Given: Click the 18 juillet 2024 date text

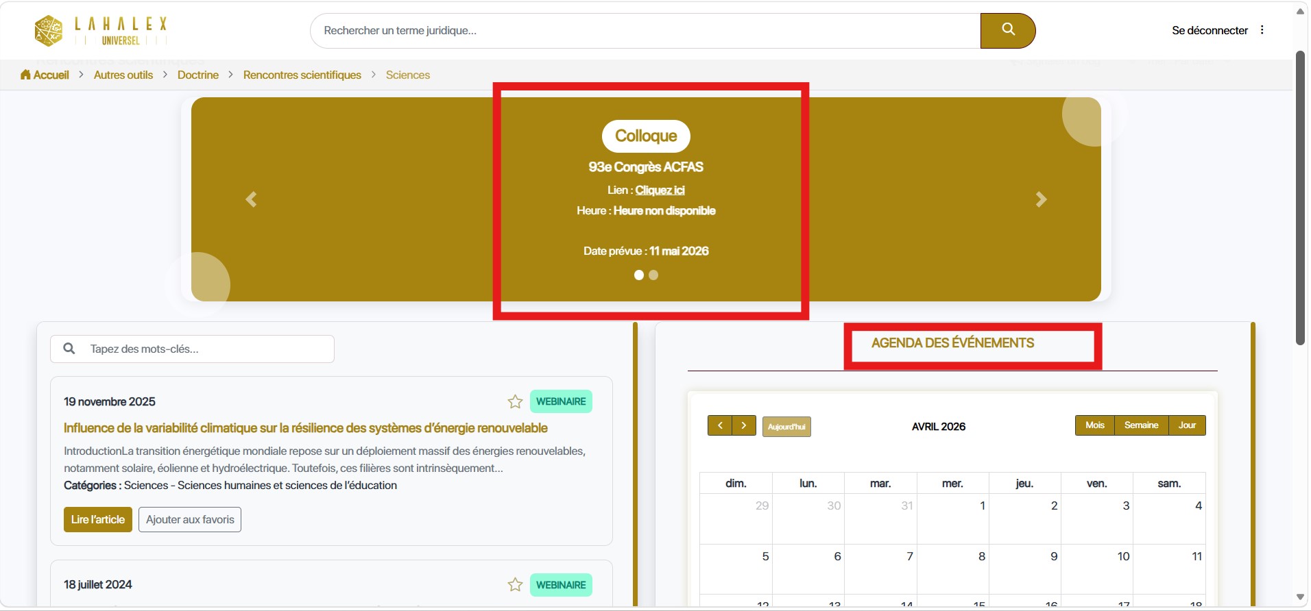Looking at the screenshot, I should pyautogui.click(x=98, y=584).
